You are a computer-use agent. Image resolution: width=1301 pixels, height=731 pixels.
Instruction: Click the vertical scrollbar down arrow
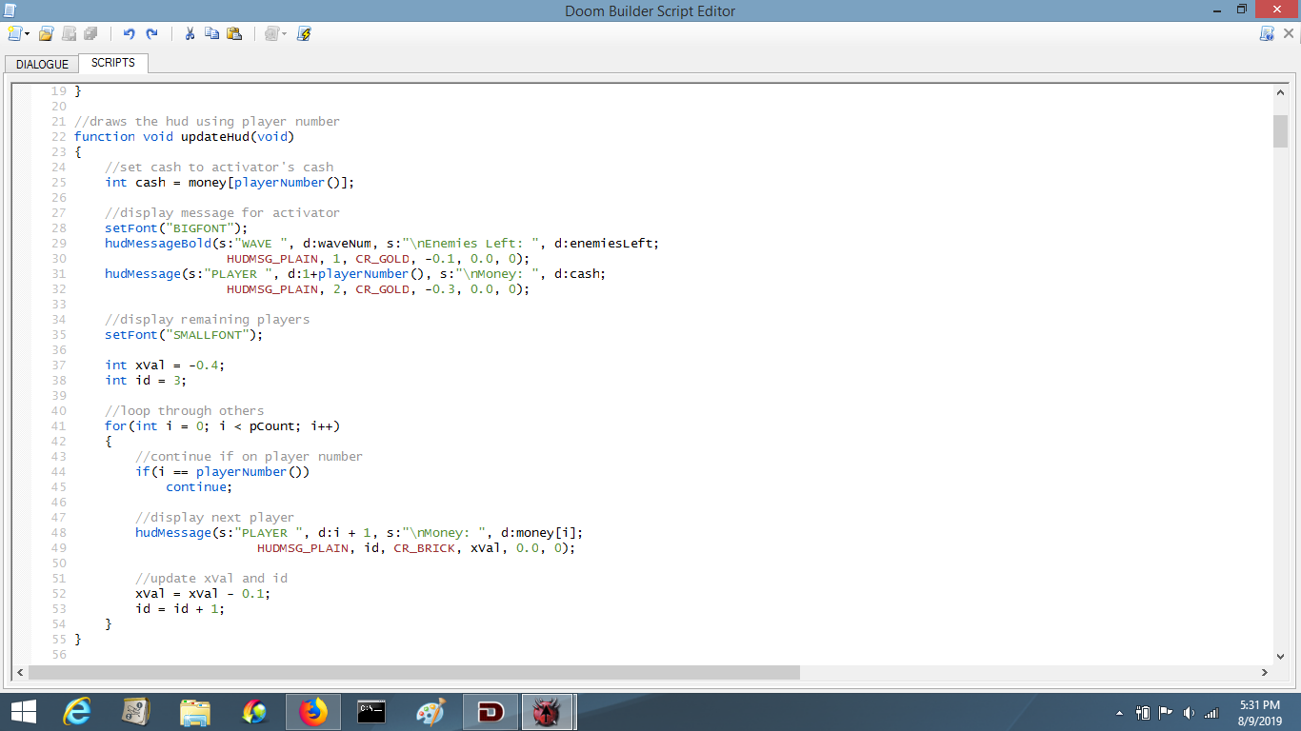tap(1280, 656)
